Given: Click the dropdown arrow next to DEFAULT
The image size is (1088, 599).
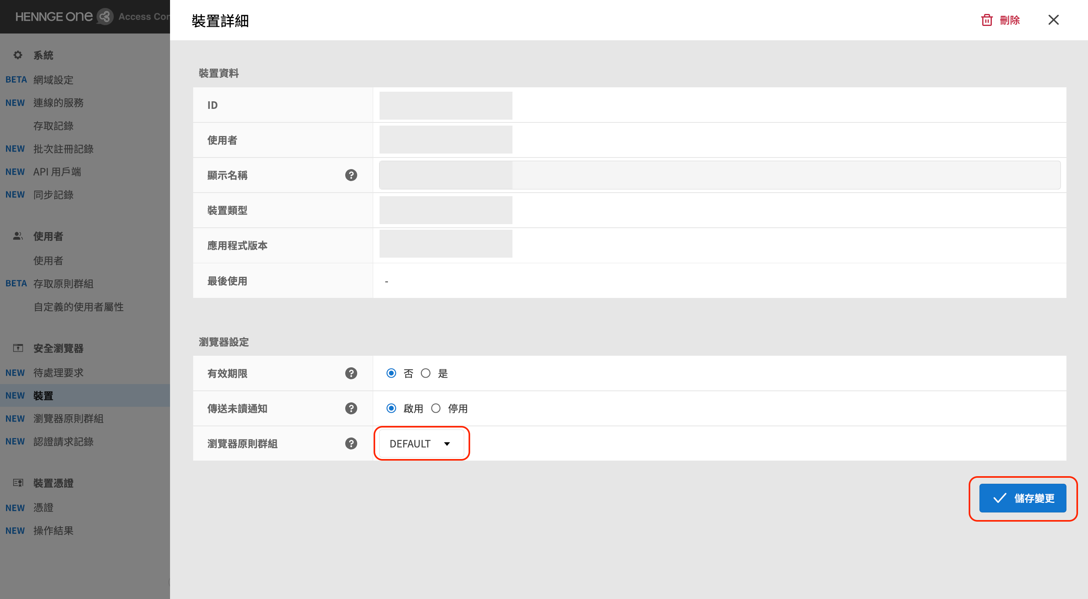Looking at the screenshot, I should pyautogui.click(x=447, y=443).
